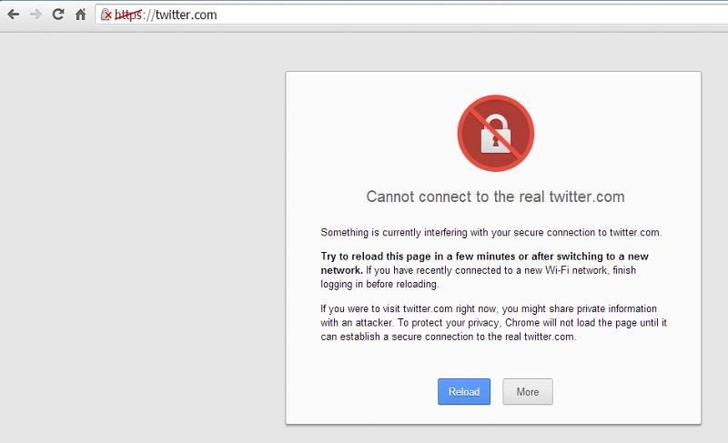
Task: Click the blue Reload button
Action: point(464,391)
